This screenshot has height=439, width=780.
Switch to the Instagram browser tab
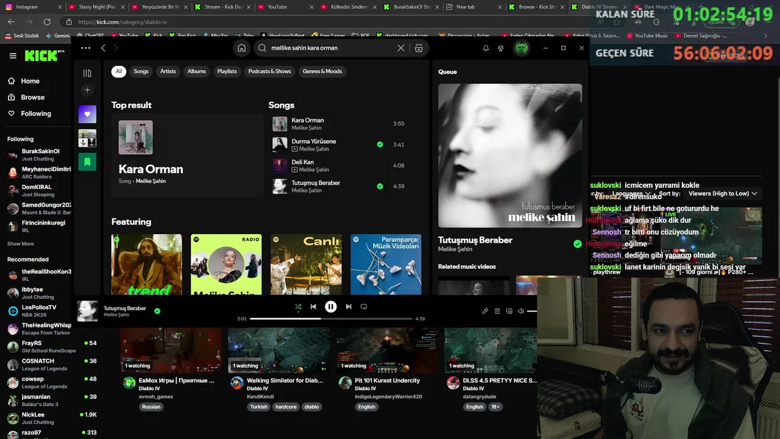[x=34, y=7]
